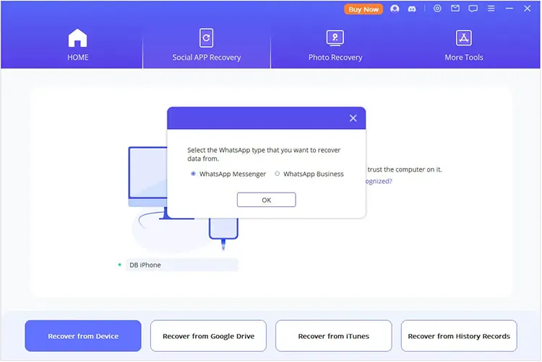The height and width of the screenshot is (362, 542).
Task: Select WhatsApp Business radio option
Action: click(278, 174)
